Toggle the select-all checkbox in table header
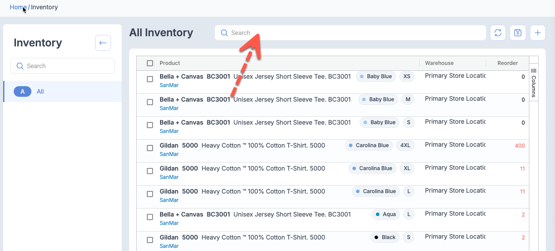The width and height of the screenshot is (555, 251). click(x=150, y=63)
